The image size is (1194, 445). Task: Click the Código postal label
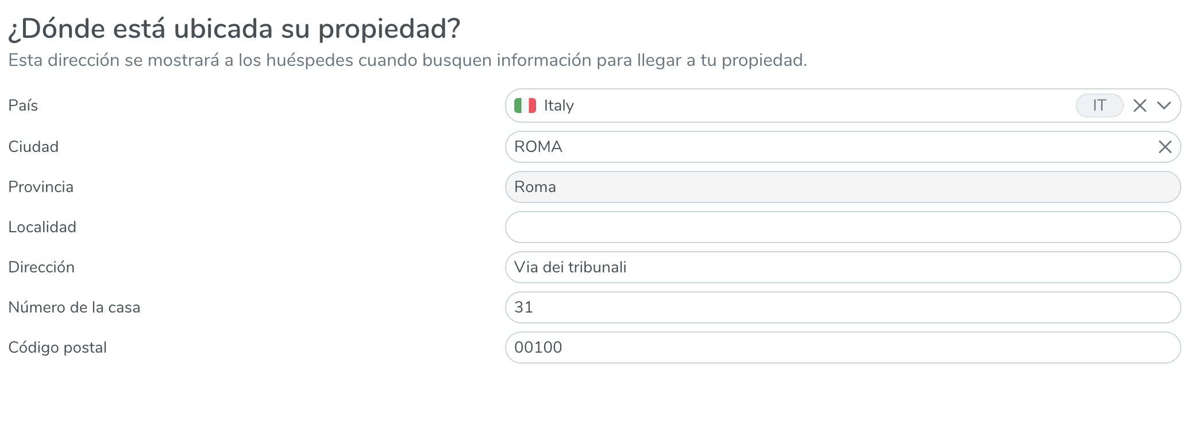pos(57,348)
